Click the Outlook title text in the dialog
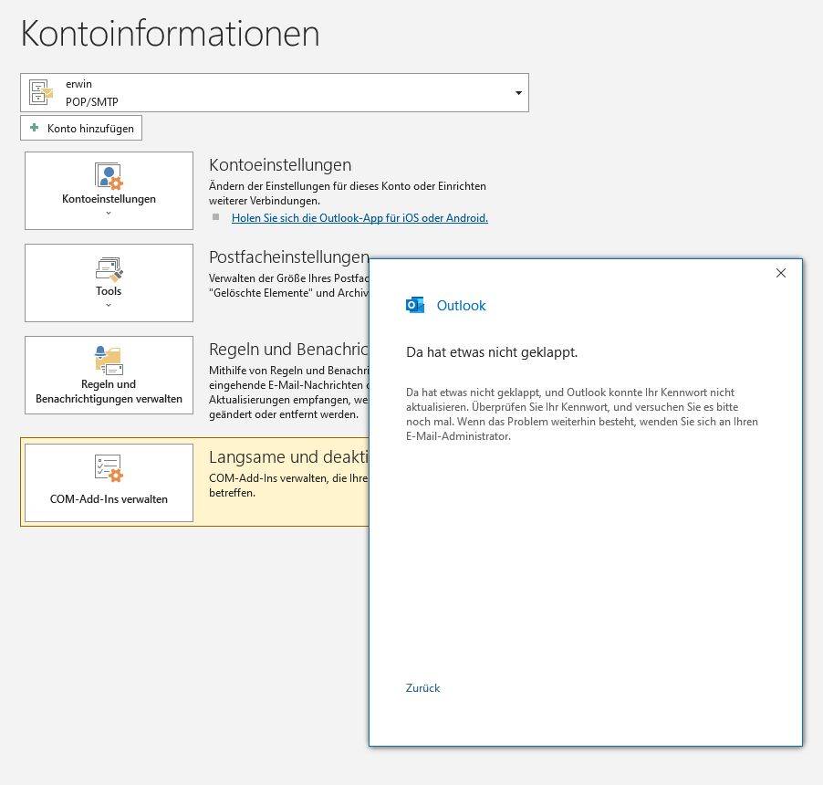This screenshot has width=823, height=785. 462,306
